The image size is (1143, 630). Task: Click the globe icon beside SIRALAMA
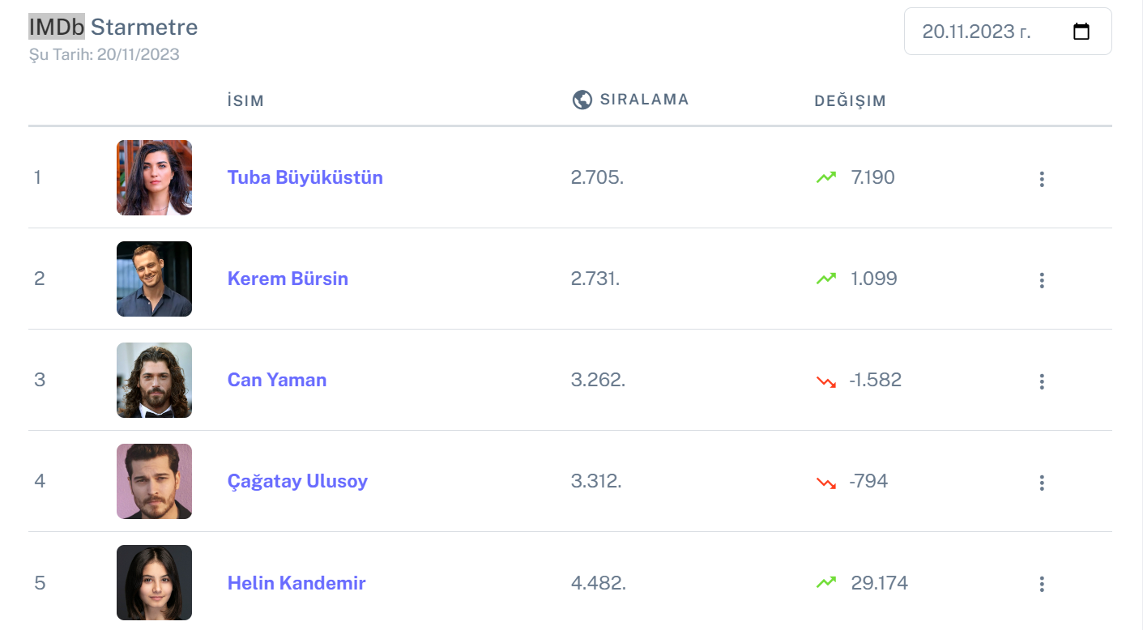[582, 100]
